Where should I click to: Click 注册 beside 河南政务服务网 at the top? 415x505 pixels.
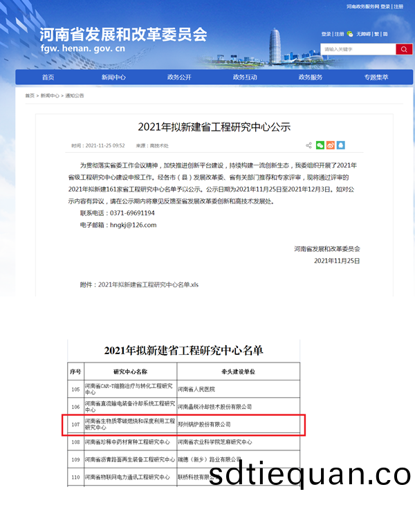[398, 6]
